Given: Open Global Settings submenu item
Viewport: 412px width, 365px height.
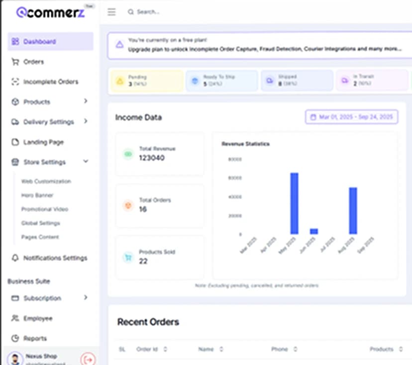Looking at the screenshot, I should (x=40, y=223).
